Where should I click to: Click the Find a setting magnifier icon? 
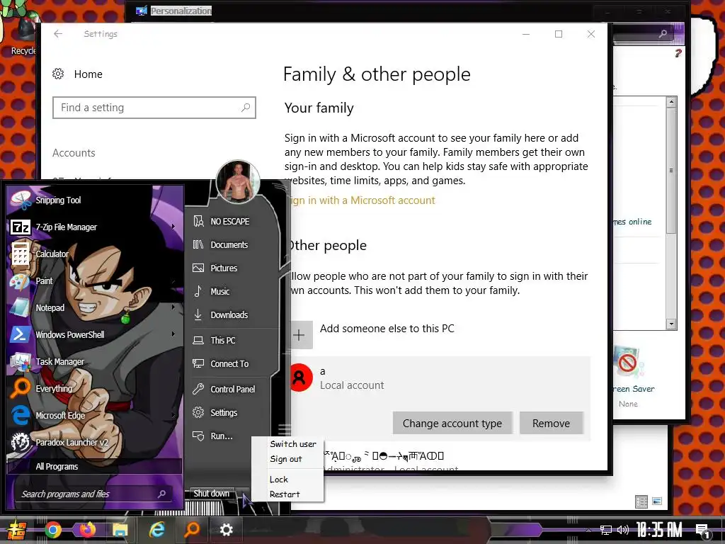click(246, 108)
